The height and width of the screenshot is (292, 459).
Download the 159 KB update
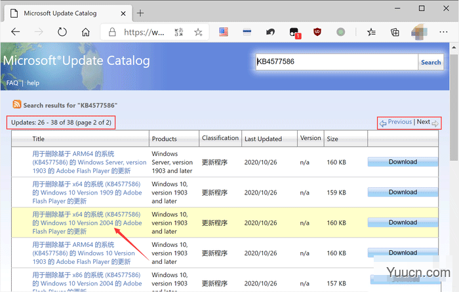pyautogui.click(x=403, y=192)
